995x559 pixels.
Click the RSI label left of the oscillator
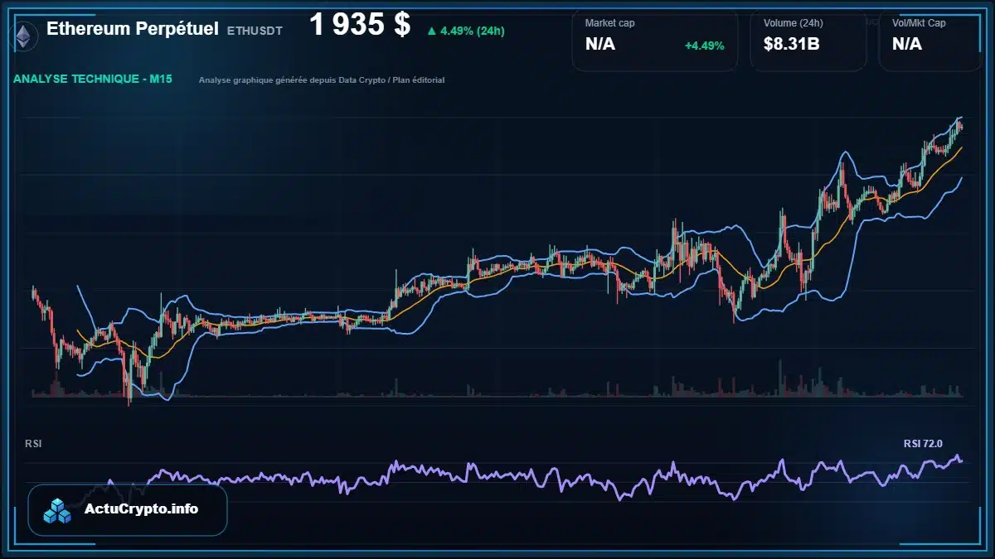coord(33,444)
